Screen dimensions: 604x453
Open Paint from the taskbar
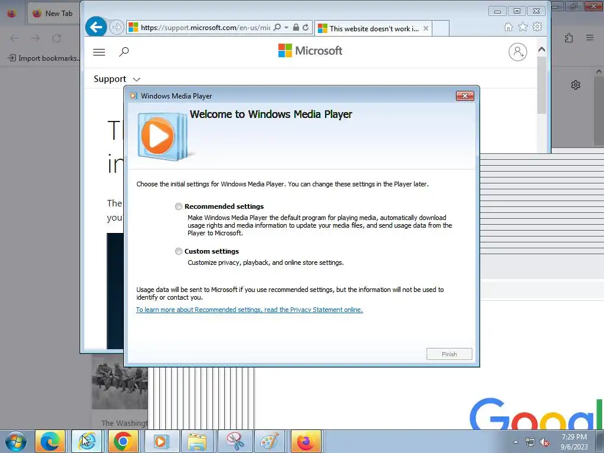click(x=270, y=441)
